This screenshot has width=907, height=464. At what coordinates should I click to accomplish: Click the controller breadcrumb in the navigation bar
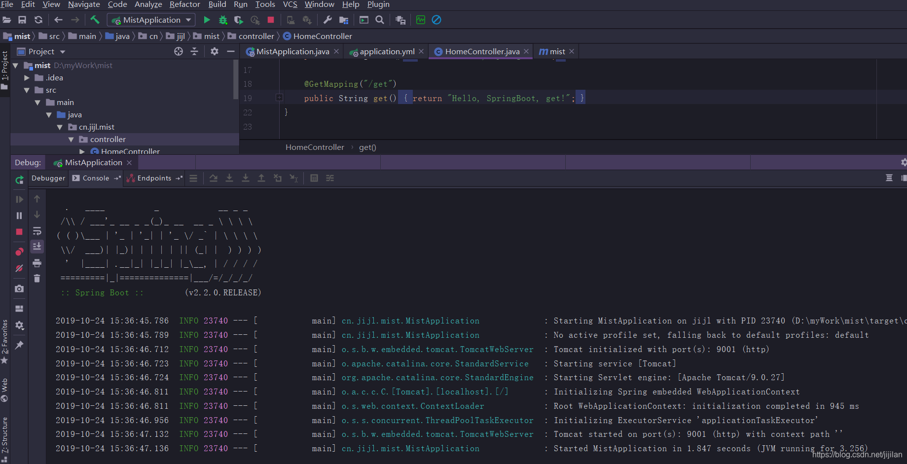[251, 36]
